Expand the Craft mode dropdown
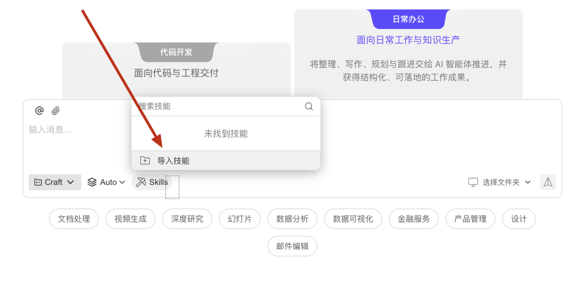 point(55,182)
